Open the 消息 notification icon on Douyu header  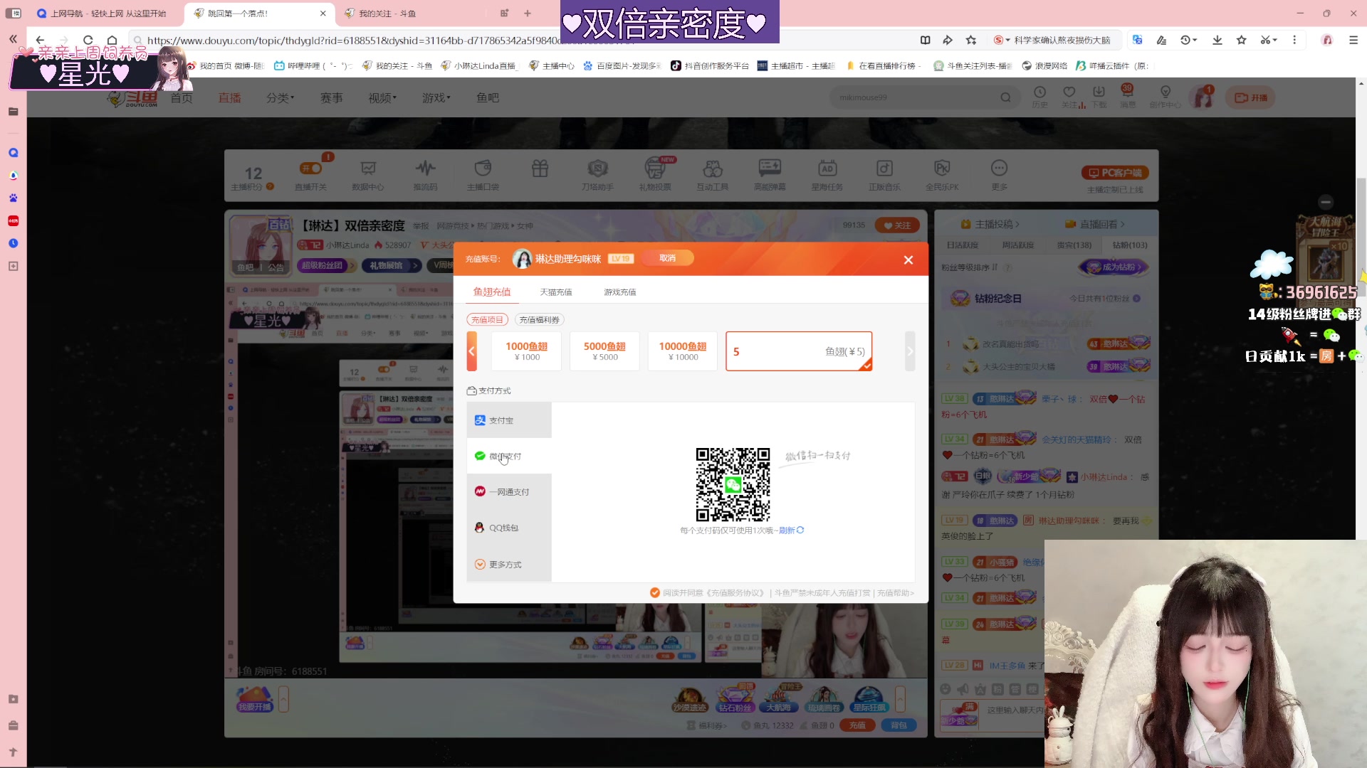coord(1128,97)
